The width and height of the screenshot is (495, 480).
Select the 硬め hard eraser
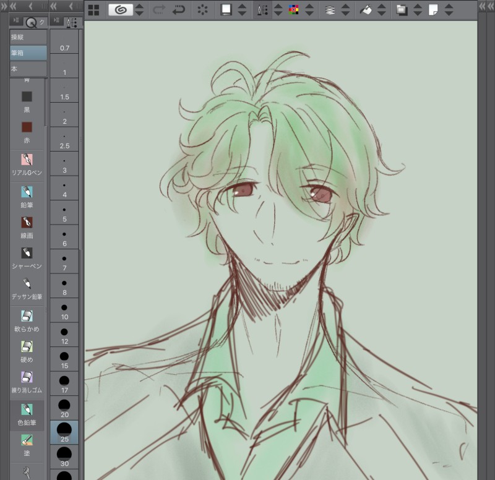click(27, 351)
